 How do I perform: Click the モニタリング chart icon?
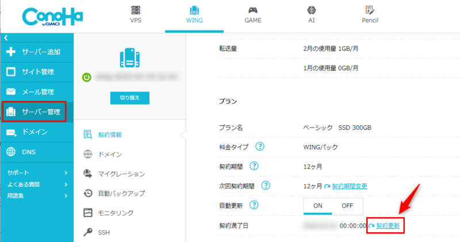(x=88, y=213)
